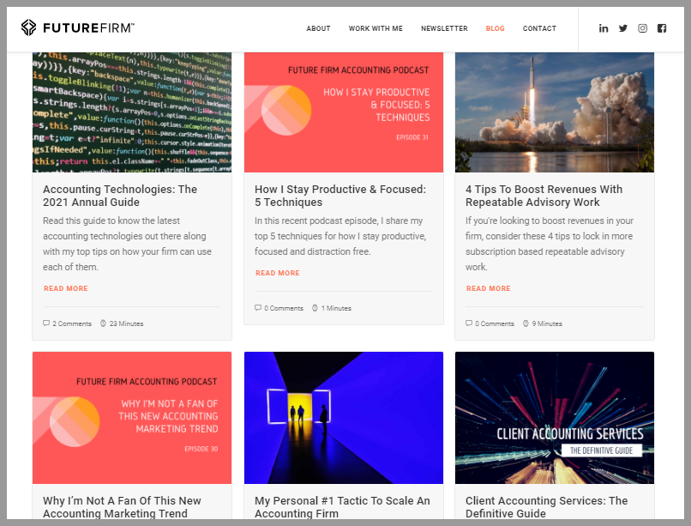This screenshot has width=691, height=526.
Task: Open the Facebook page icon
Action: [x=662, y=28]
